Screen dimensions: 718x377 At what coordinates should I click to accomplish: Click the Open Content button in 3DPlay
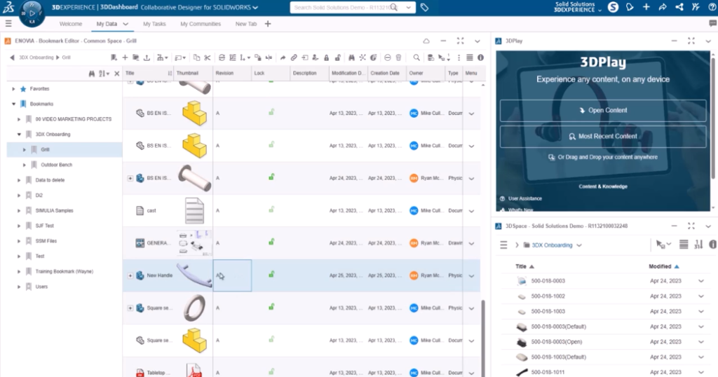click(x=602, y=110)
